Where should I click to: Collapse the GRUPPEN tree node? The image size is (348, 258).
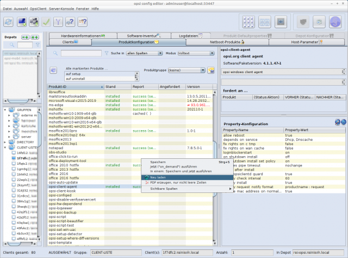click(x=5, y=109)
